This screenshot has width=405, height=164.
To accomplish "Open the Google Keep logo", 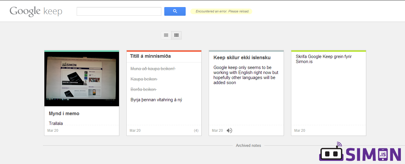I will 36,11.
